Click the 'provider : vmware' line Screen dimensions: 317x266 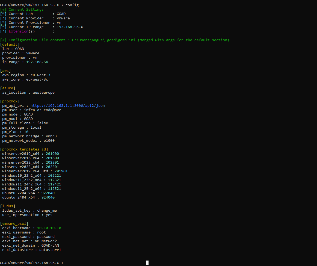pyautogui.click(x=21, y=53)
